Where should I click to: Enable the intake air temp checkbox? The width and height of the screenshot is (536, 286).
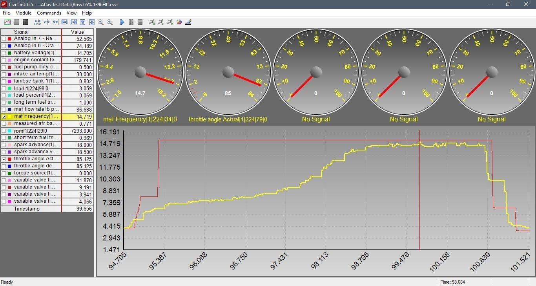click(x=4, y=74)
